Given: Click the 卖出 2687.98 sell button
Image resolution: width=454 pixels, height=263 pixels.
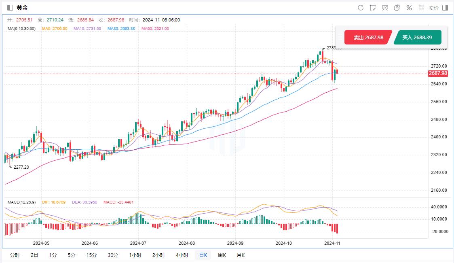Looking at the screenshot, I should 368,37.
